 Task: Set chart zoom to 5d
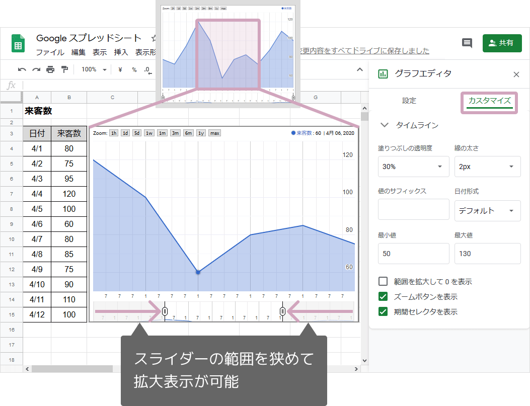coord(136,133)
